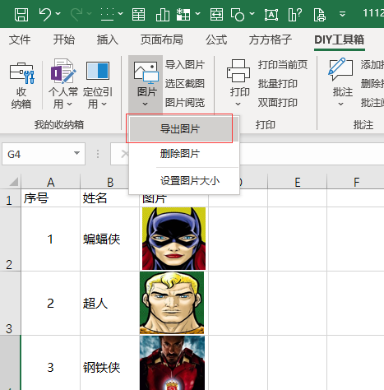The image size is (384, 390).
Task: Click 打印当前页 in the ribbon
Action: [x=283, y=65]
